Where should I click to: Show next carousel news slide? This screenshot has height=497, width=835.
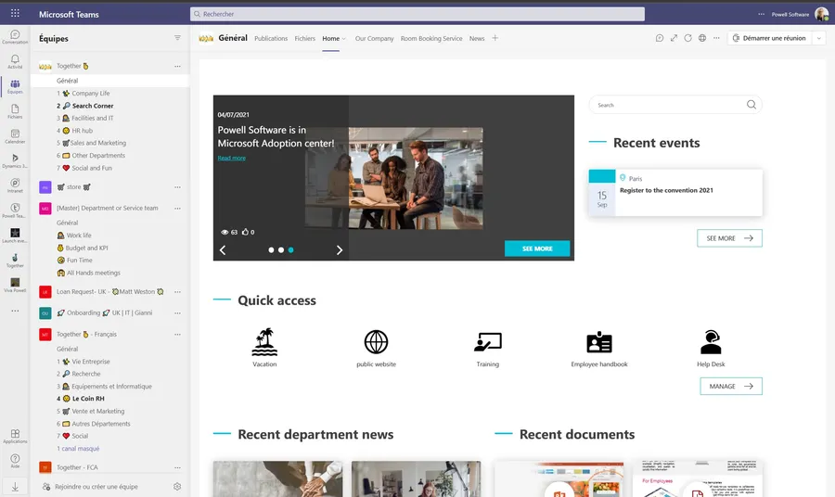coord(340,250)
